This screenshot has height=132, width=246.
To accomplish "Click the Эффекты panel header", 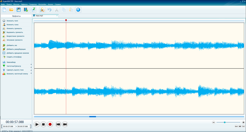I will (16, 16).
